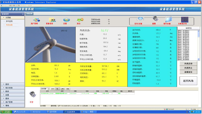This screenshot has width=202, height=114.
Task: Click the green 运行 running status text
Action: tap(104, 30)
